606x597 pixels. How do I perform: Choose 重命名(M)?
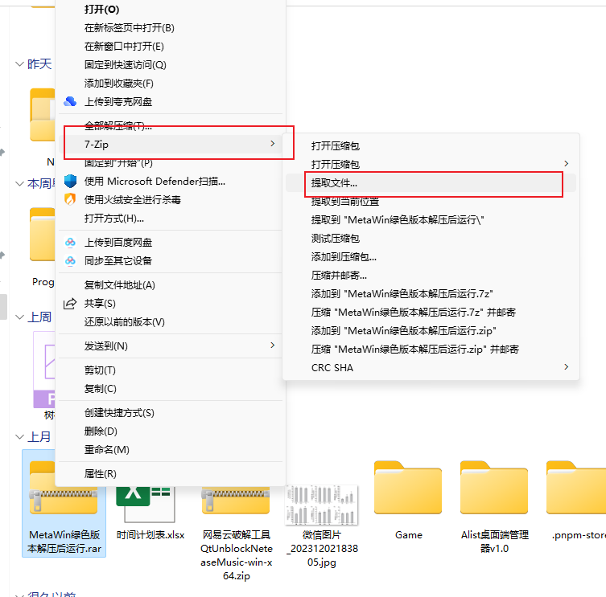click(171, 450)
